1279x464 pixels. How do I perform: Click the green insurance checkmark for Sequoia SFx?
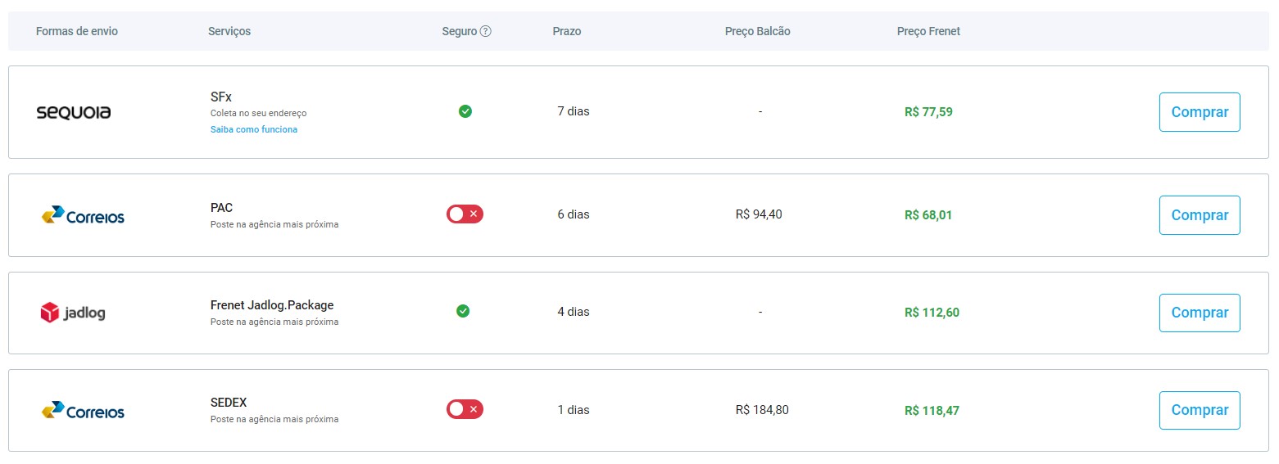click(465, 111)
